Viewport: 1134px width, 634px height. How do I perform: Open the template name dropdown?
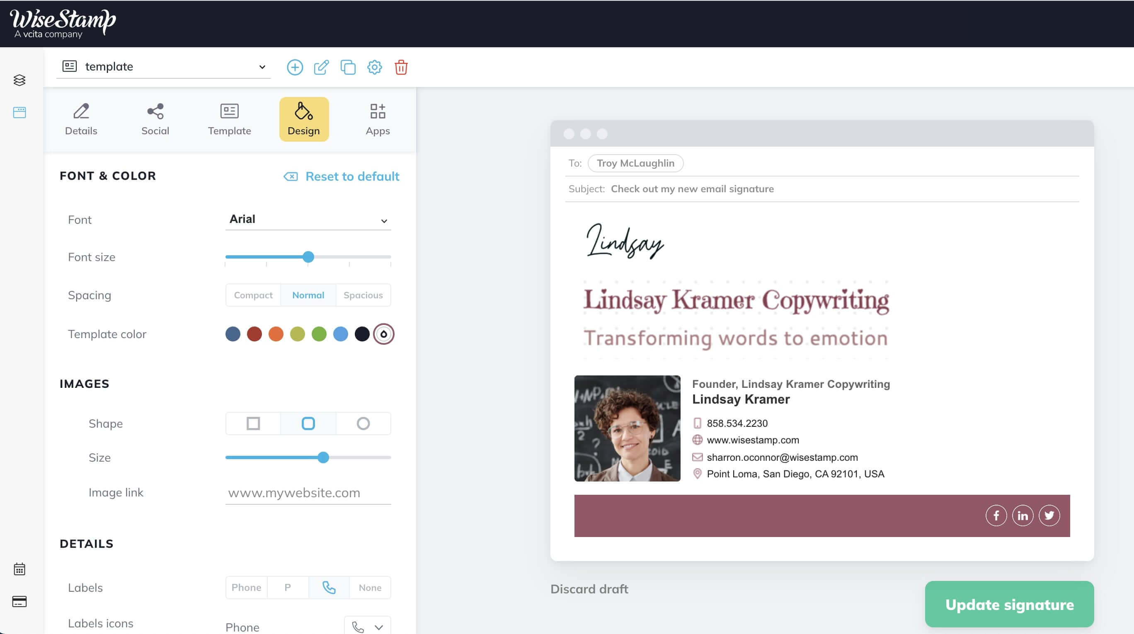(x=262, y=67)
